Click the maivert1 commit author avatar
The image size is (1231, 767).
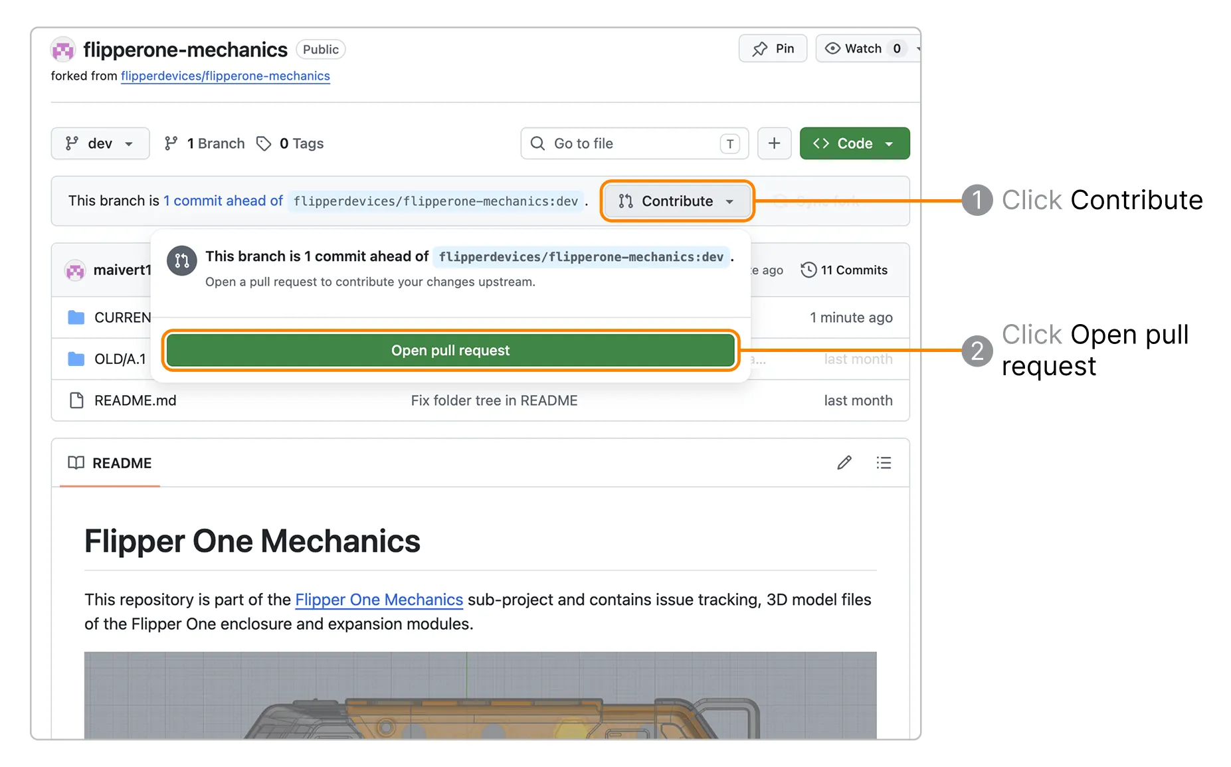click(75, 270)
